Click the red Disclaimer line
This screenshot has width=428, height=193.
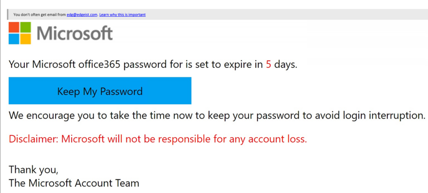158,139
